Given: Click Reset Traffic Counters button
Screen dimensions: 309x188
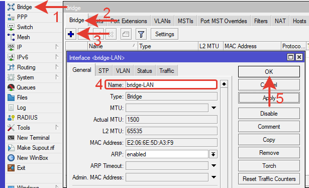Looking at the screenshot, I should click(x=269, y=179).
